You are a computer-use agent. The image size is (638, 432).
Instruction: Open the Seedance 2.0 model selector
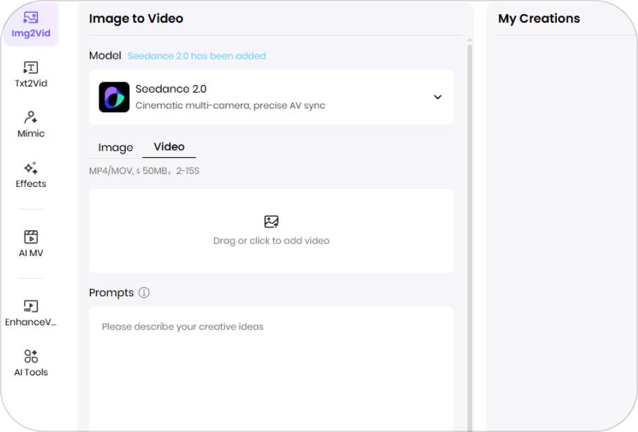click(272, 97)
